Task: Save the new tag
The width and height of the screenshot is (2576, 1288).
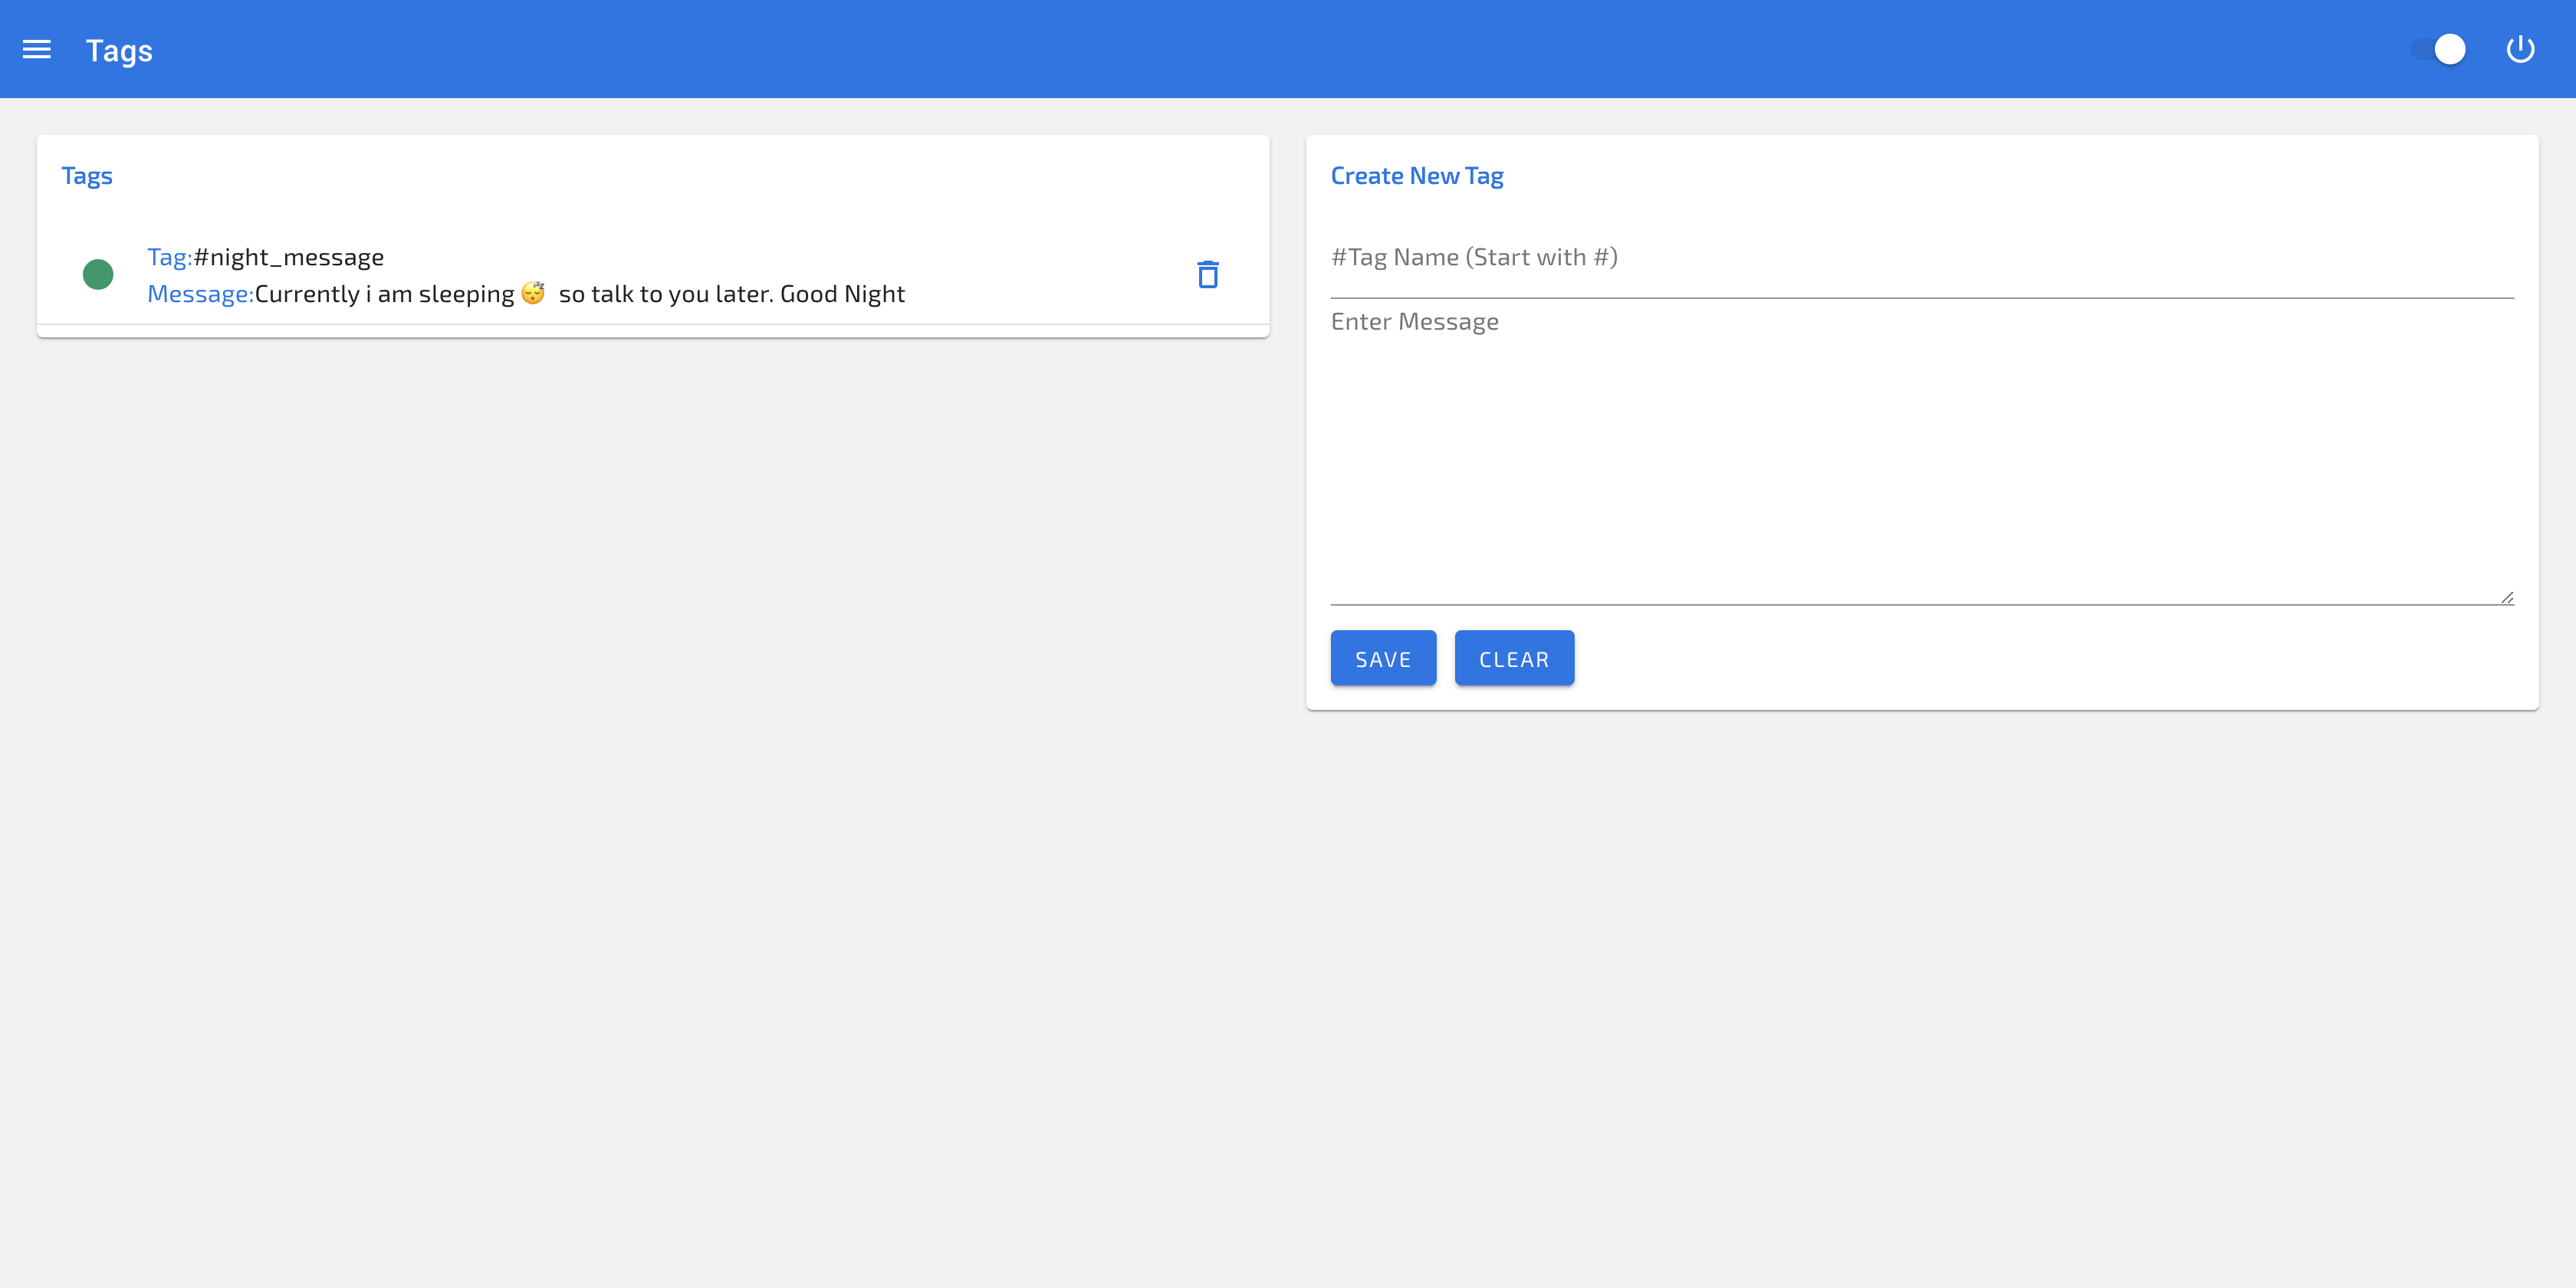Action: point(1383,658)
